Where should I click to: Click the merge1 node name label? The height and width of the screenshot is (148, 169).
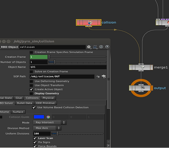pos(161,67)
